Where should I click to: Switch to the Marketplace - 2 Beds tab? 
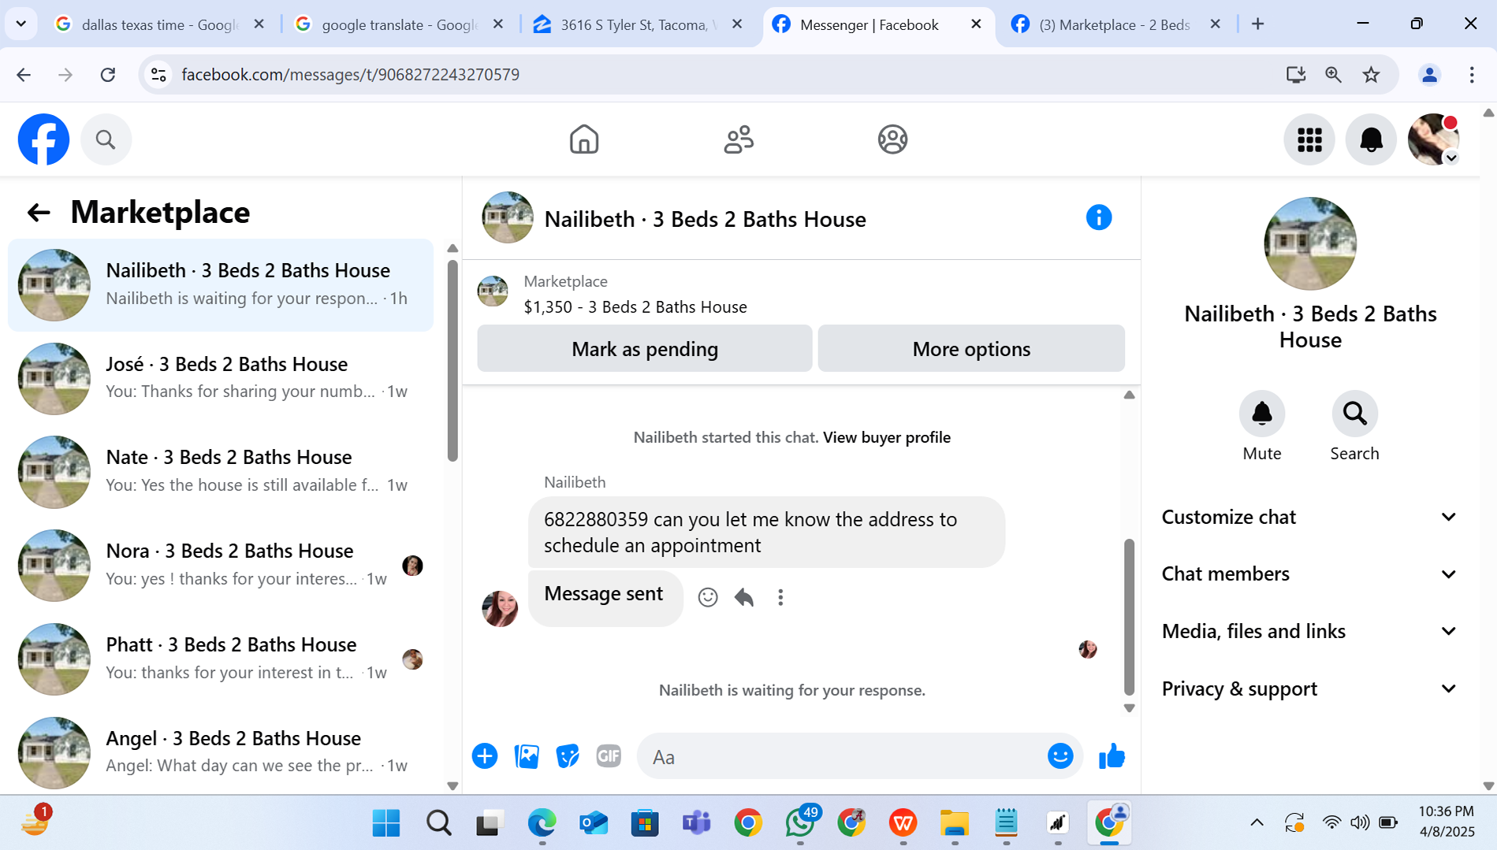(x=1115, y=24)
